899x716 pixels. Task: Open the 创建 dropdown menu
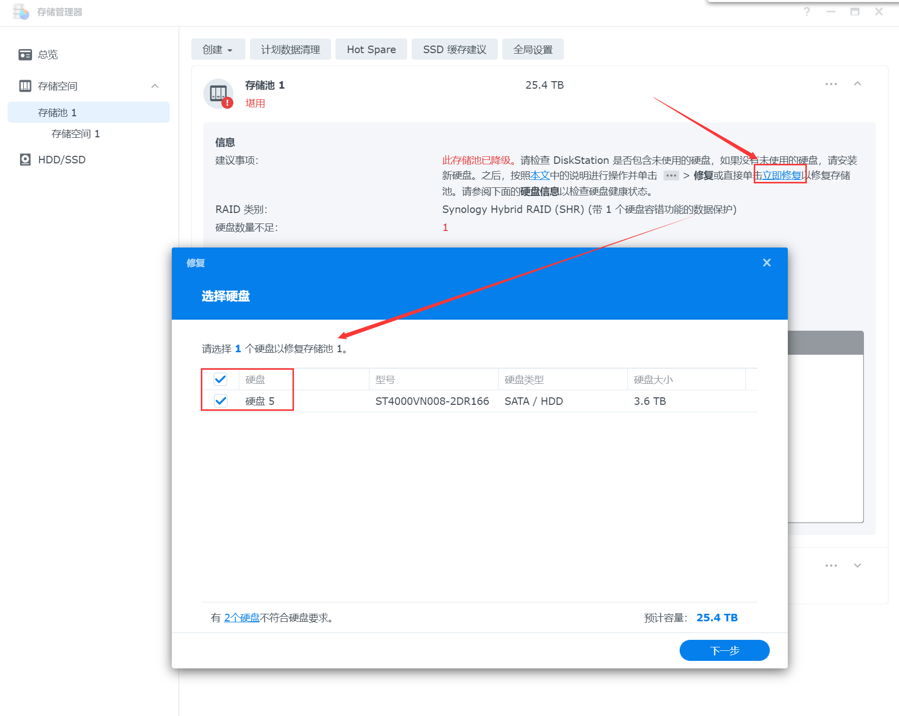(x=218, y=50)
